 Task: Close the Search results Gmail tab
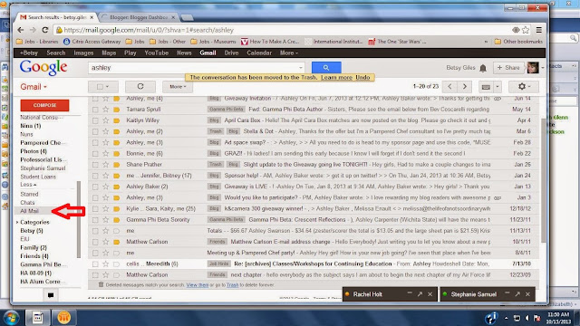[92, 17]
